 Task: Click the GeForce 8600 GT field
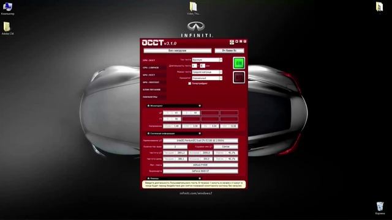point(200,171)
